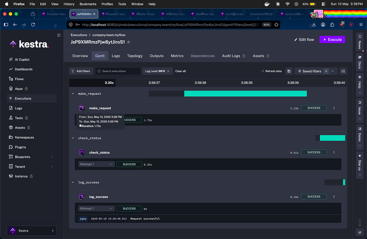Open log_success task options menu
367x239 pixels.
point(334,197)
